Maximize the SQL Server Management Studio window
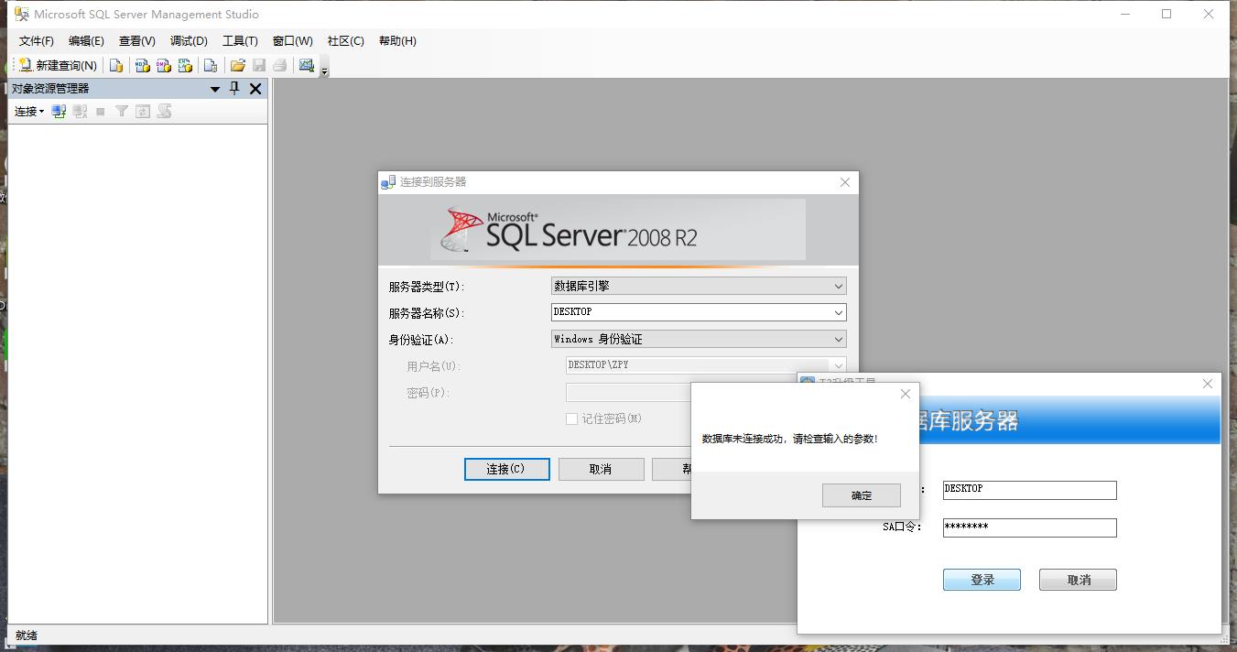This screenshot has height=652, width=1237. 1166,14
